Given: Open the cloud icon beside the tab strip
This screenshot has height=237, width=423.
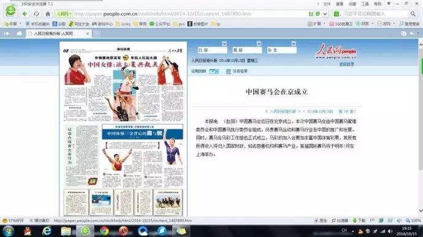Looking at the screenshot, I should click(19, 34).
